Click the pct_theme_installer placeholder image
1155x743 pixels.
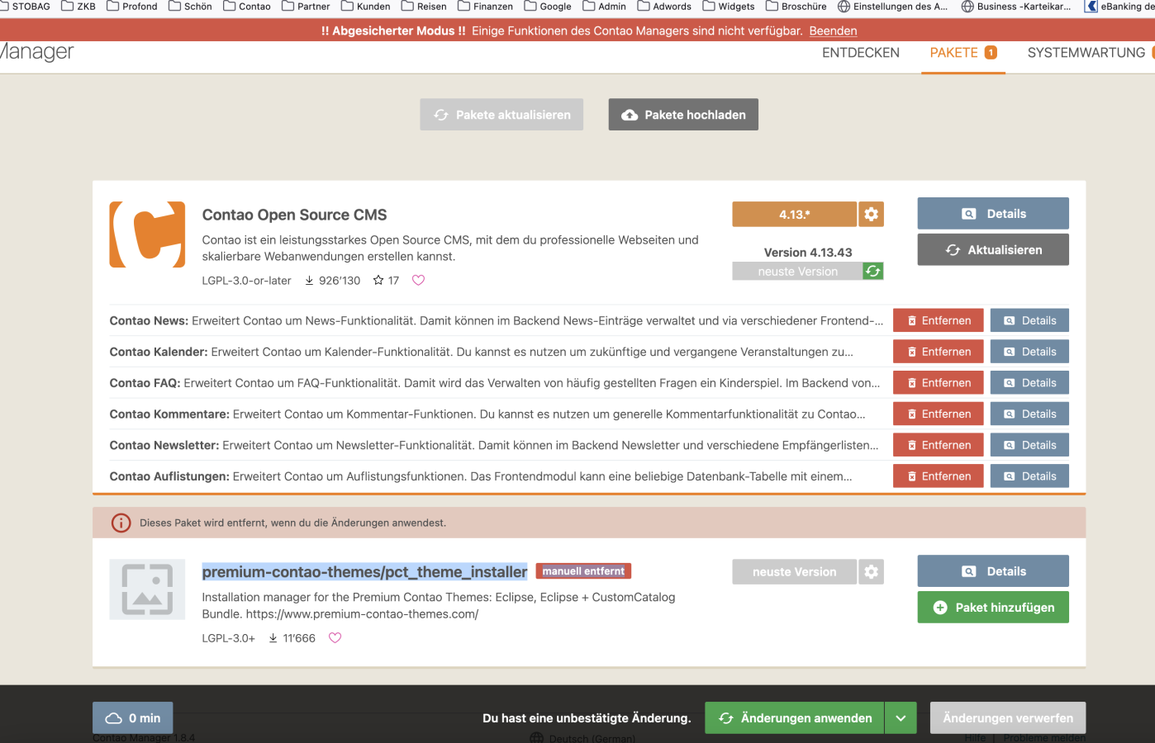148,589
